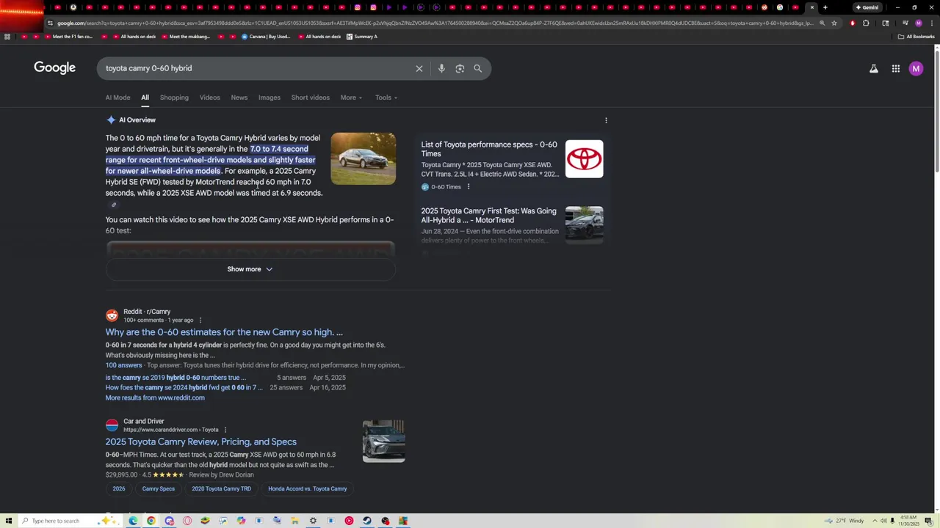This screenshot has width=940, height=528.
Task: Click the '2020 Toyota Camry TRD' chip
Action: point(221,489)
